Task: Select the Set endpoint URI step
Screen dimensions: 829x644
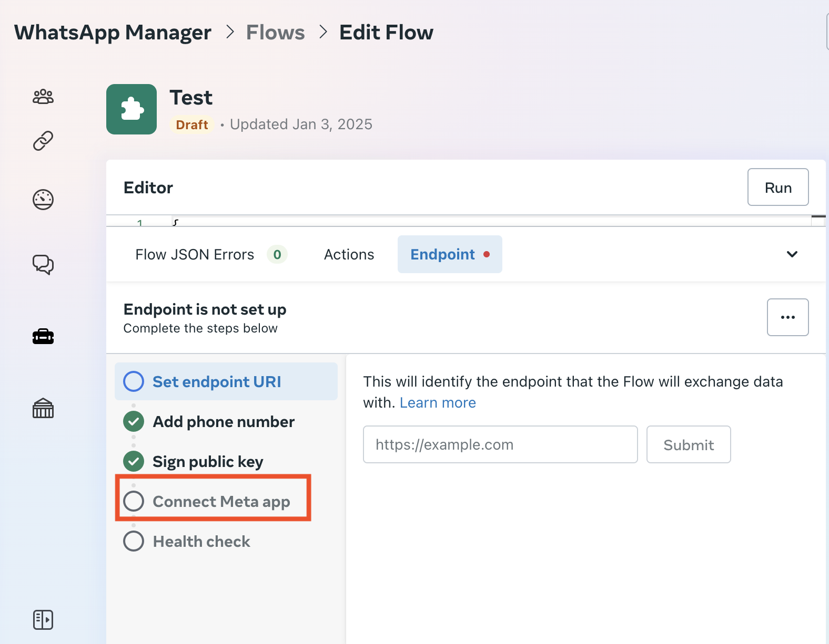Action: click(226, 381)
